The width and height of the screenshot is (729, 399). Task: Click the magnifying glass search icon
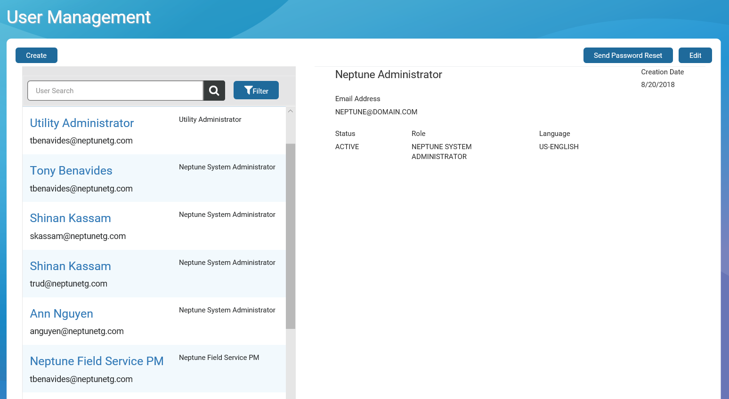[x=214, y=91]
